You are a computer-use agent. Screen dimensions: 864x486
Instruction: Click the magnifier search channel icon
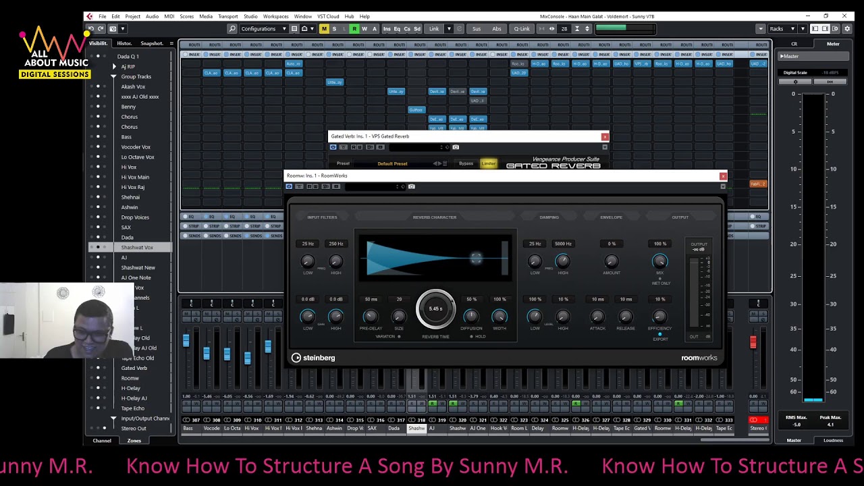[232, 28]
